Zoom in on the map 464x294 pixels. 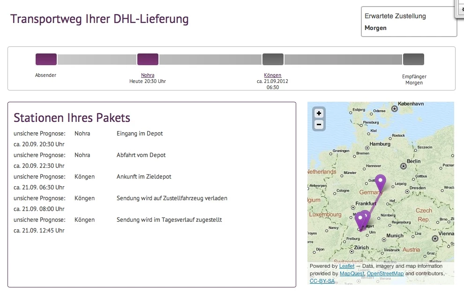(319, 113)
